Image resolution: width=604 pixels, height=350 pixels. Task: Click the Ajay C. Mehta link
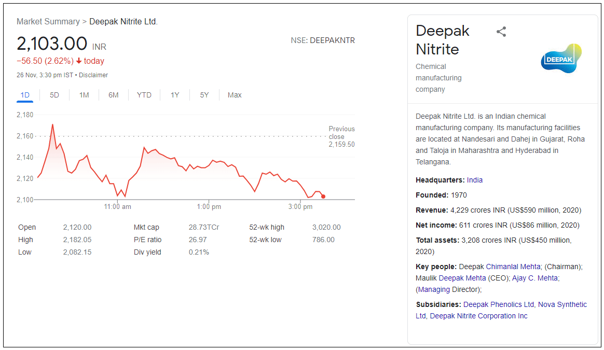[535, 278]
